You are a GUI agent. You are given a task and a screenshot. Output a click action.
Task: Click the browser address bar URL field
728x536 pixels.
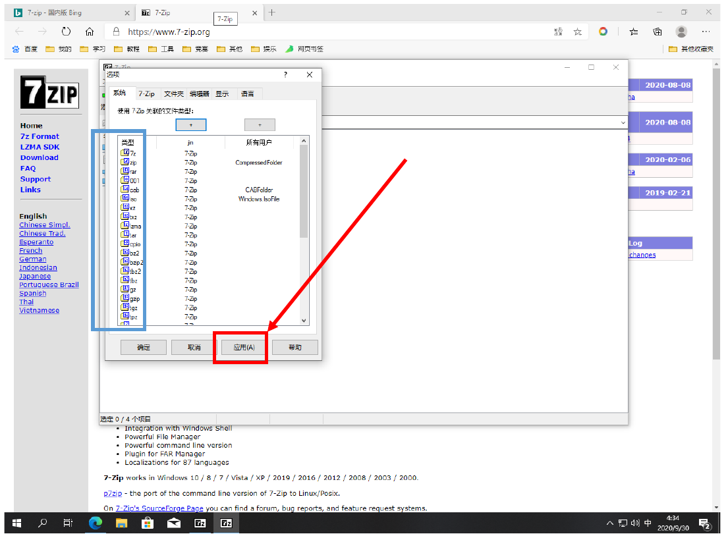(329, 32)
